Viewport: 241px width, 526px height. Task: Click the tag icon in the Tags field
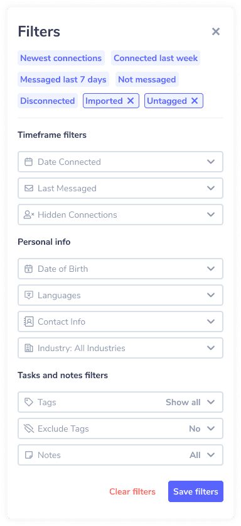tap(29, 402)
